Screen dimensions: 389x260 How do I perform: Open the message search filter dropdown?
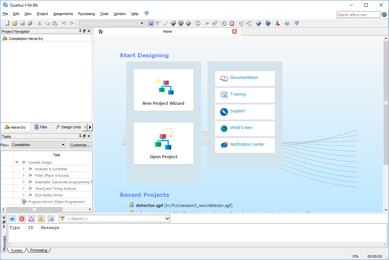167,219
